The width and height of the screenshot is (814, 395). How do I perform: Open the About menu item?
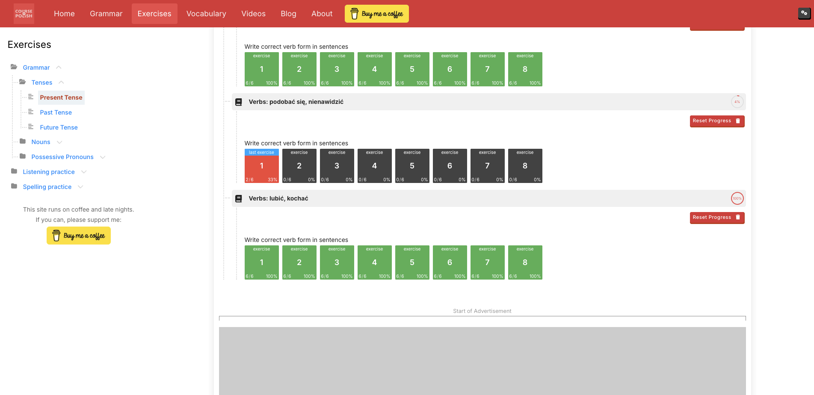(322, 14)
